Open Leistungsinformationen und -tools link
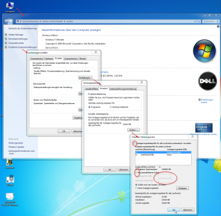 [x=22, y=152]
